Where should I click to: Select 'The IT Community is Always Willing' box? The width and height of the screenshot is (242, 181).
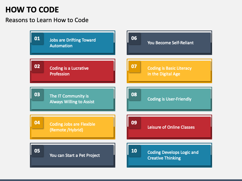(73, 99)
